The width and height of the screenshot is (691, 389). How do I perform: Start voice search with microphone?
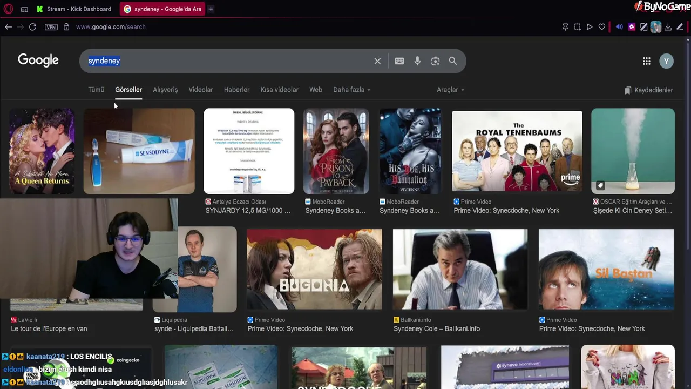click(417, 61)
